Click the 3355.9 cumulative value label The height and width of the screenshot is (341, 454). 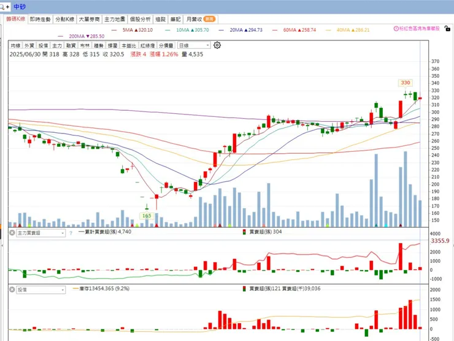coord(440,241)
